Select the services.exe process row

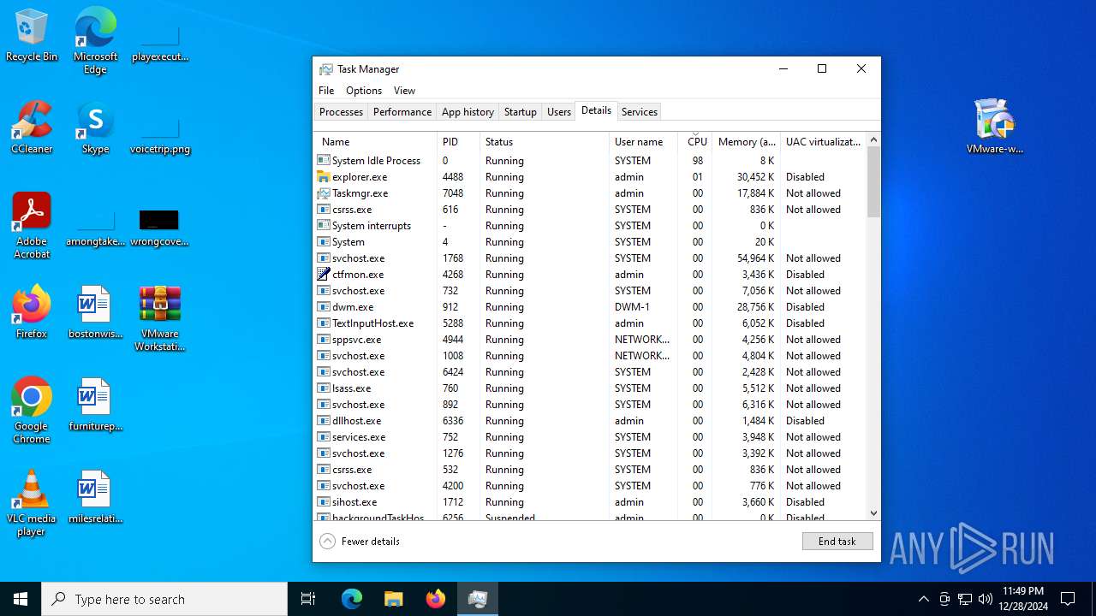[x=590, y=437]
